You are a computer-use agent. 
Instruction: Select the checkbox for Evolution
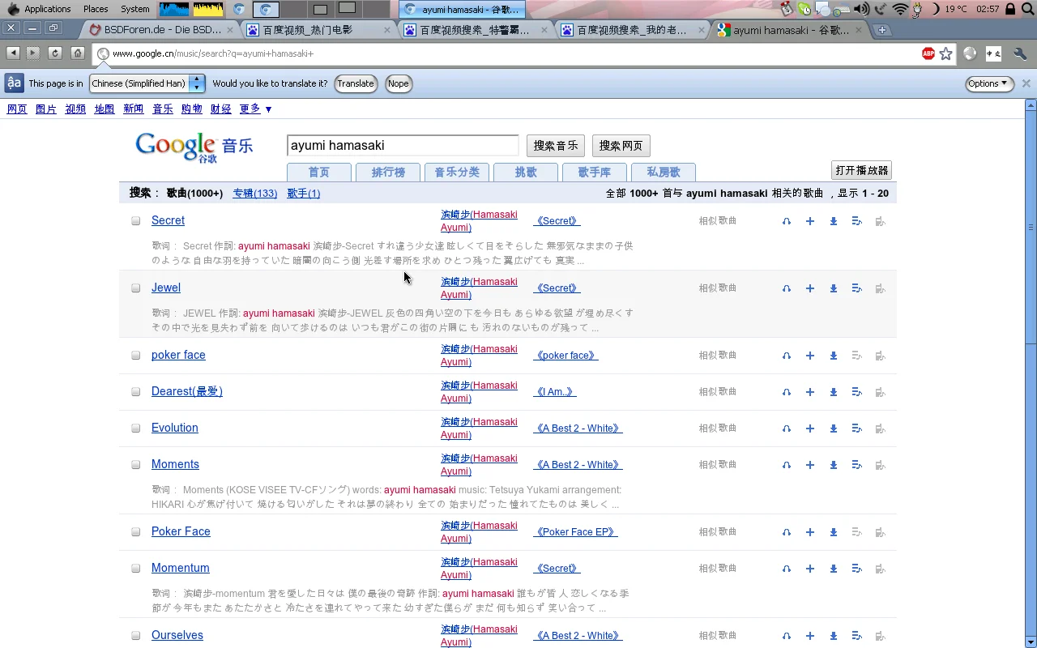click(x=136, y=428)
